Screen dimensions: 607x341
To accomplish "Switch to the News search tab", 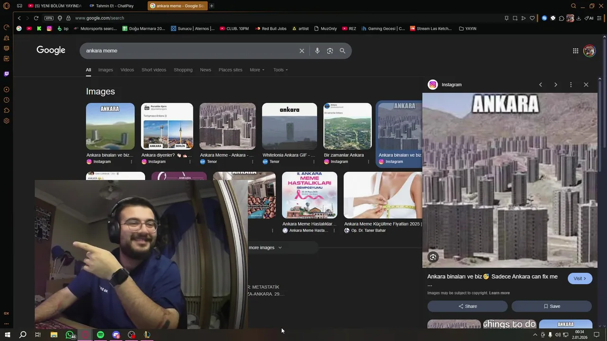I will [205, 70].
